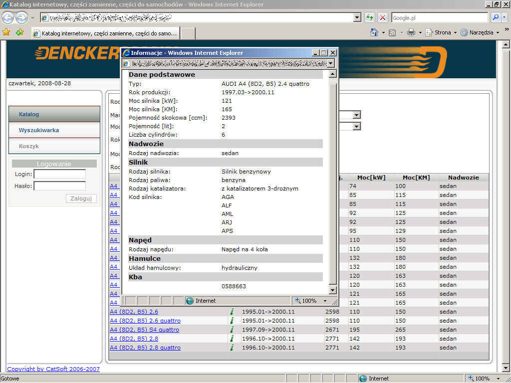
Task: Click the search magnifier next to Google.pl box
Action: point(496,17)
